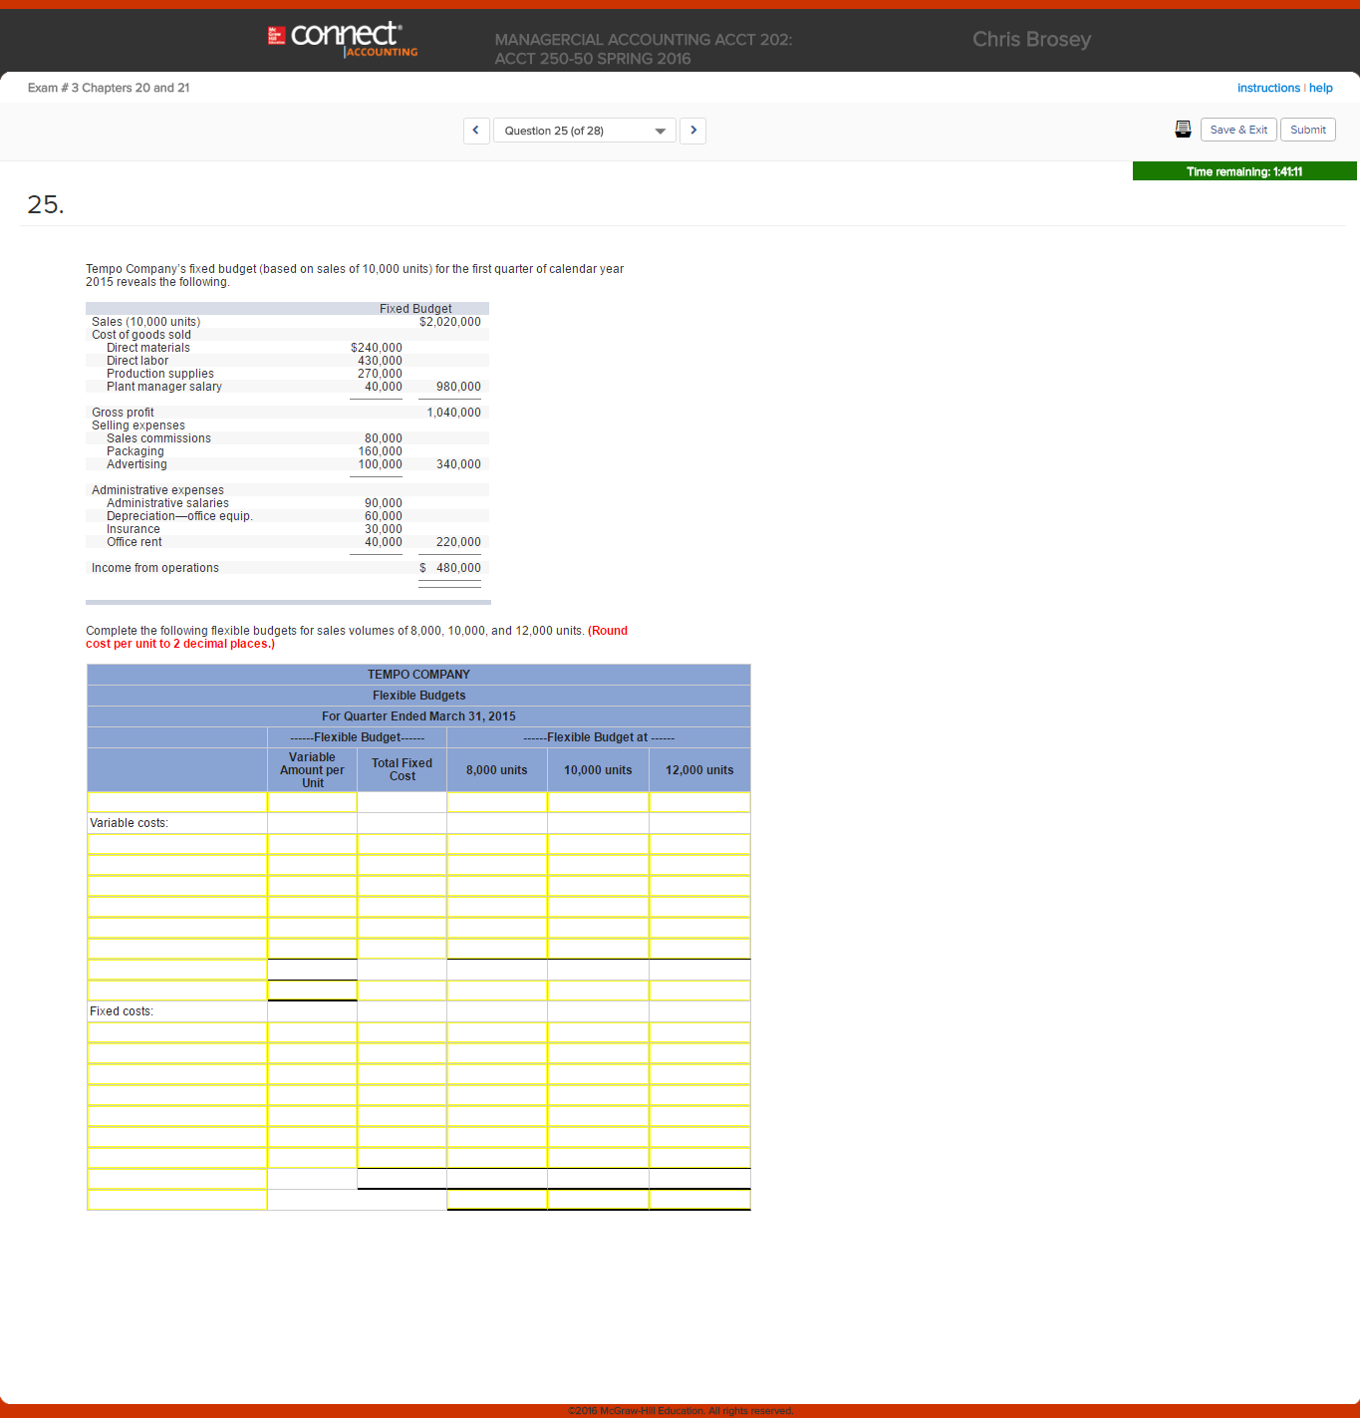Click the bottom row label cell of table

click(x=177, y=1200)
